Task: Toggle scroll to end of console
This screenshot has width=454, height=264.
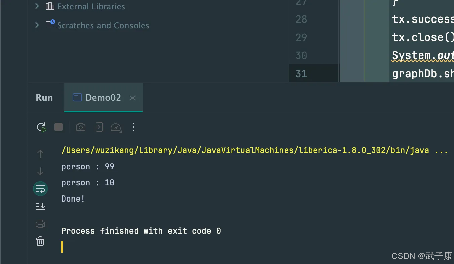Action: [40, 206]
